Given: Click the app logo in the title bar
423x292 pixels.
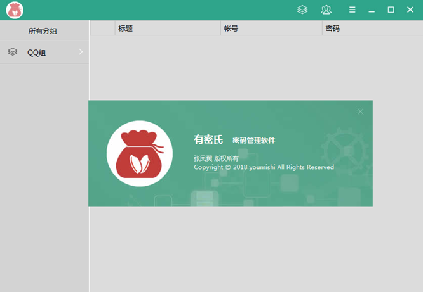Looking at the screenshot, I should pyautogui.click(x=15, y=10).
